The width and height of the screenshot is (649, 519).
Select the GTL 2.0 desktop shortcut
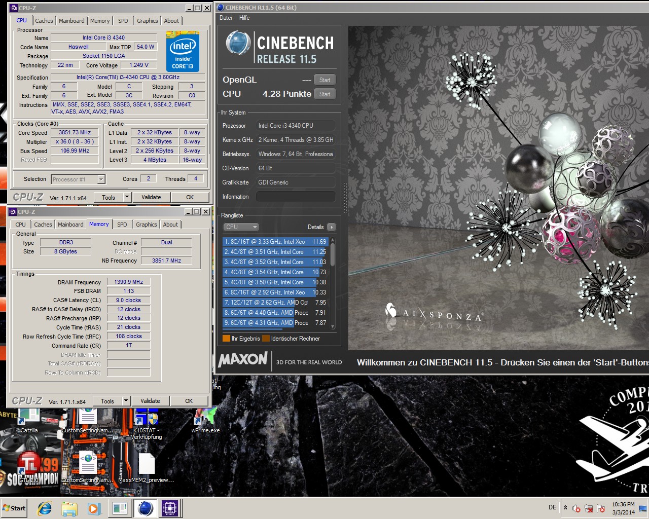click(29, 467)
